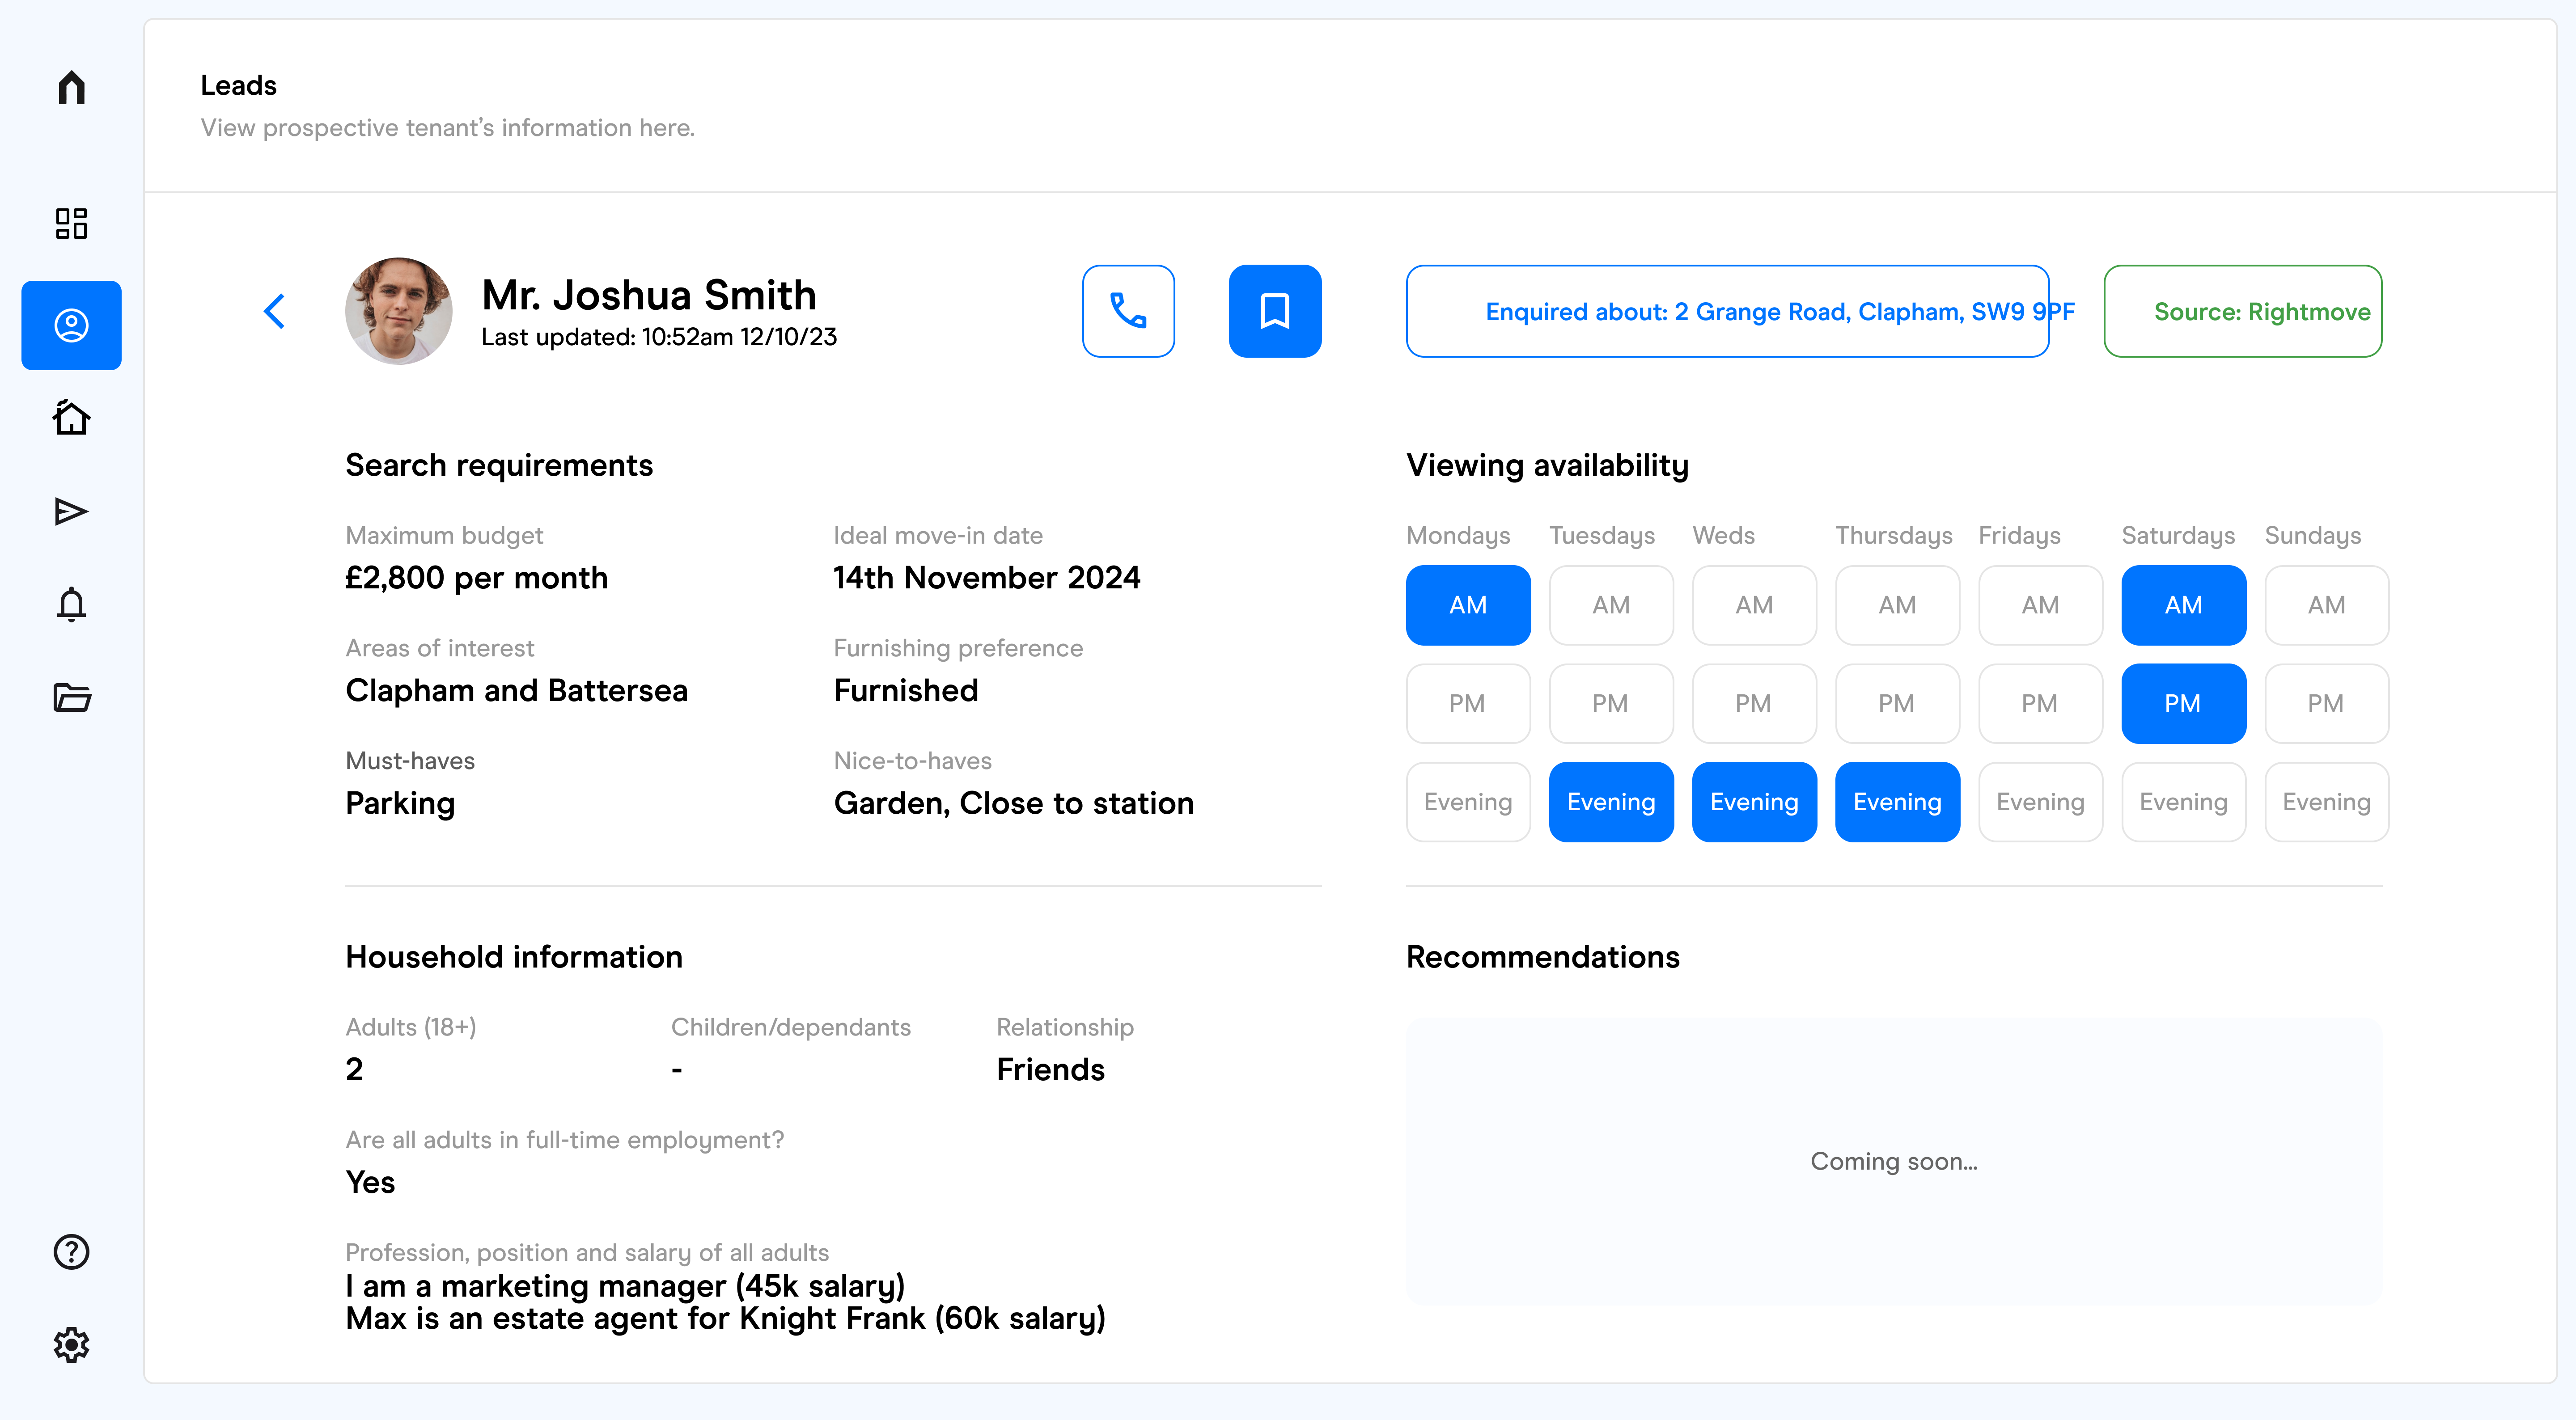The height and width of the screenshot is (1420, 2576).
Task: Click the Last updated timestamp text
Action: coord(659,337)
